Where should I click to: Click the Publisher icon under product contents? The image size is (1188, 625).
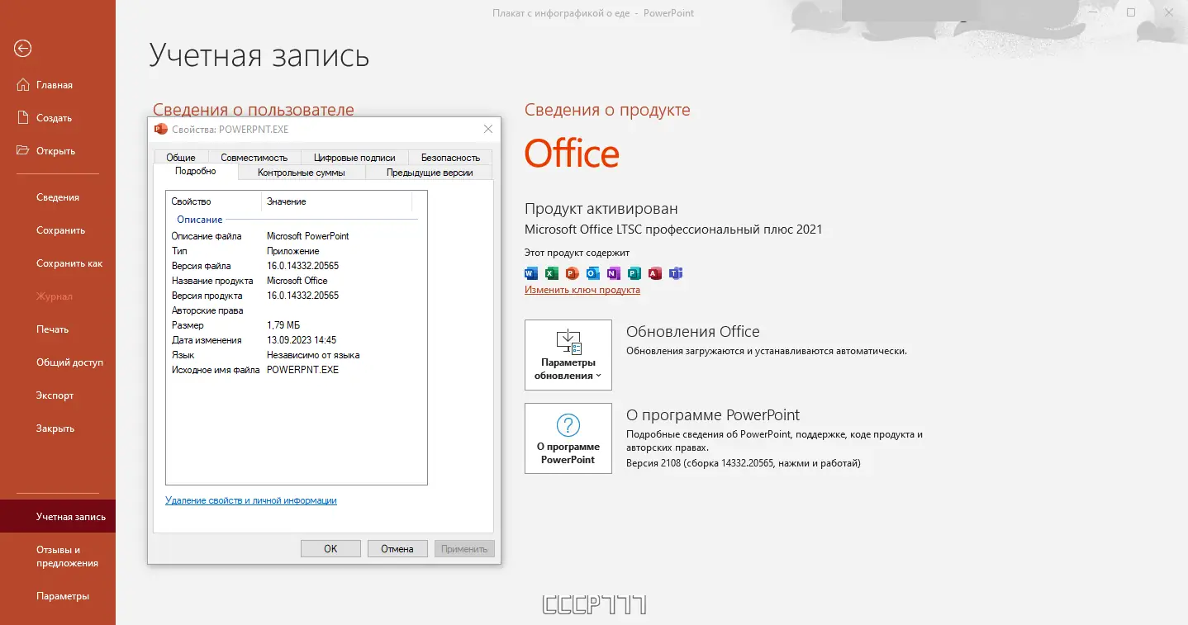(x=634, y=273)
